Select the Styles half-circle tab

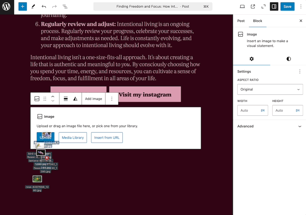coord(289,59)
